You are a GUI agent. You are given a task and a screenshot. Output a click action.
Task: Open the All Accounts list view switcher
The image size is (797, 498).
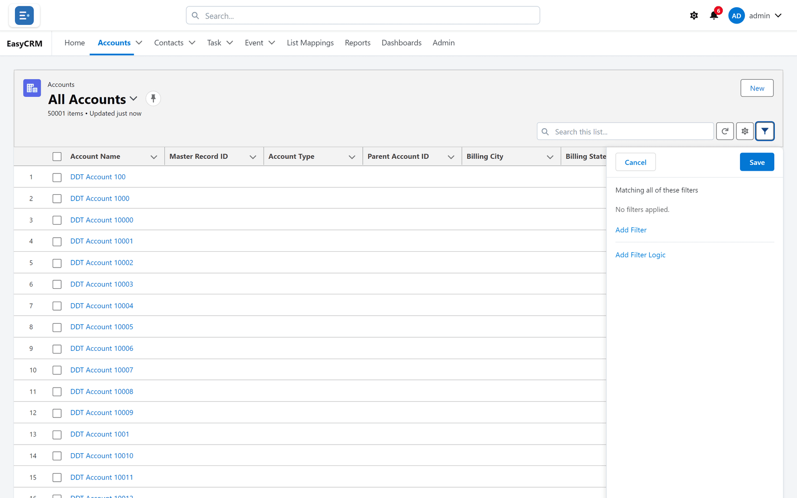pos(134,99)
